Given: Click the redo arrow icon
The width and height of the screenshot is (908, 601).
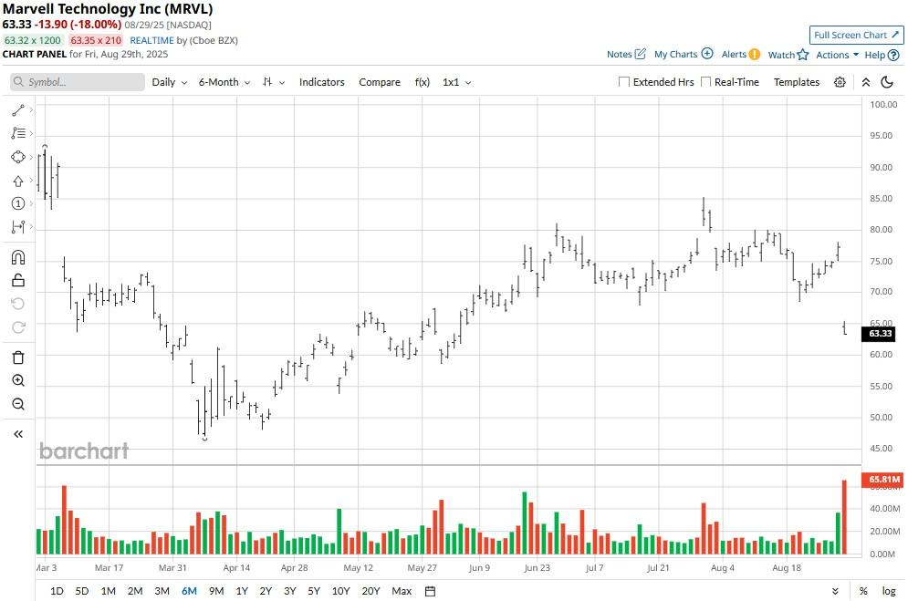Looking at the screenshot, I should click(x=18, y=327).
